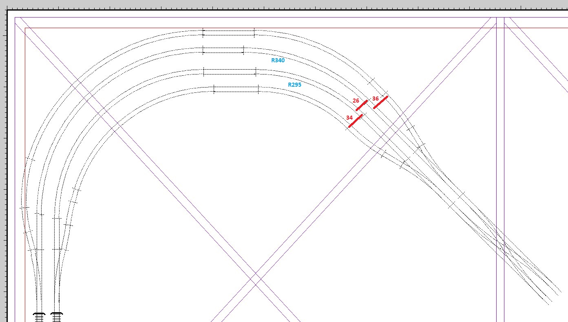The image size is (568, 322).
Task: Click the red number 34 label
Action: tap(349, 118)
